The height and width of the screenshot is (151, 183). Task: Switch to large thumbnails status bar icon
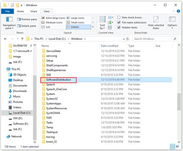(177, 146)
